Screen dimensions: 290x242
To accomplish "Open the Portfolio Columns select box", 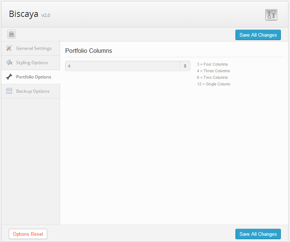I will [x=123, y=66].
